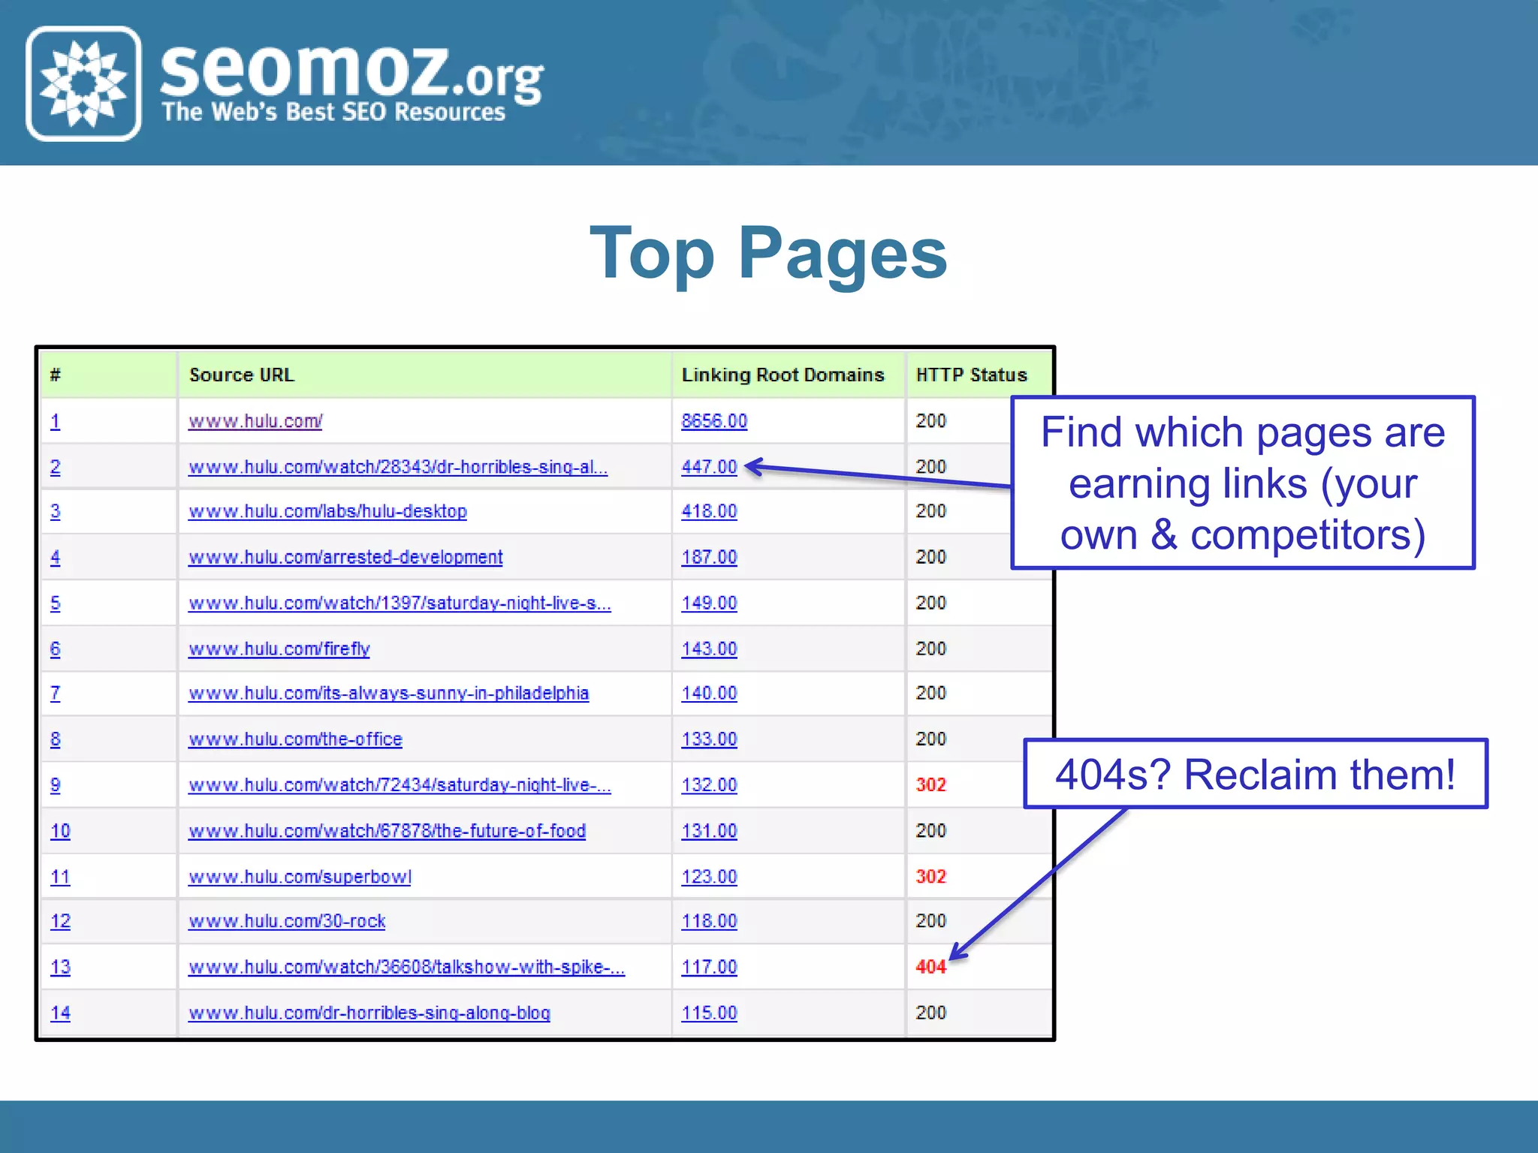Click the 8656.00 linking root domains value

click(714, 421)
